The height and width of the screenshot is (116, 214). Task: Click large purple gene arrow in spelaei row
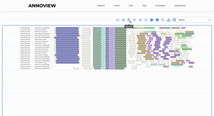pyautogui.click(x=67, y=30)
